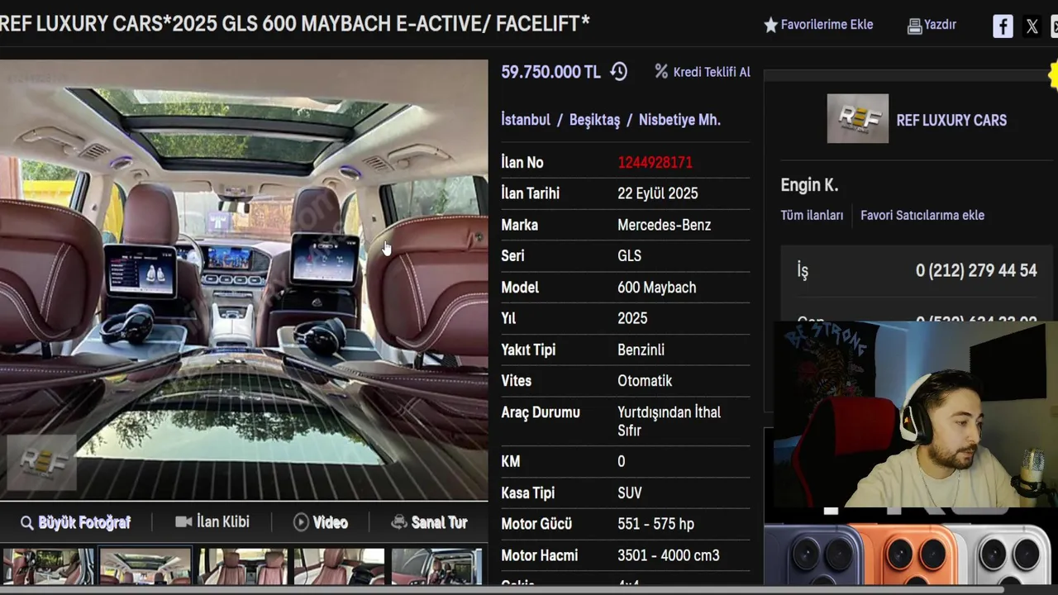Click the 551 - 575 hp value
This screenshot has height=595, width=1058.
pos(655,524)
